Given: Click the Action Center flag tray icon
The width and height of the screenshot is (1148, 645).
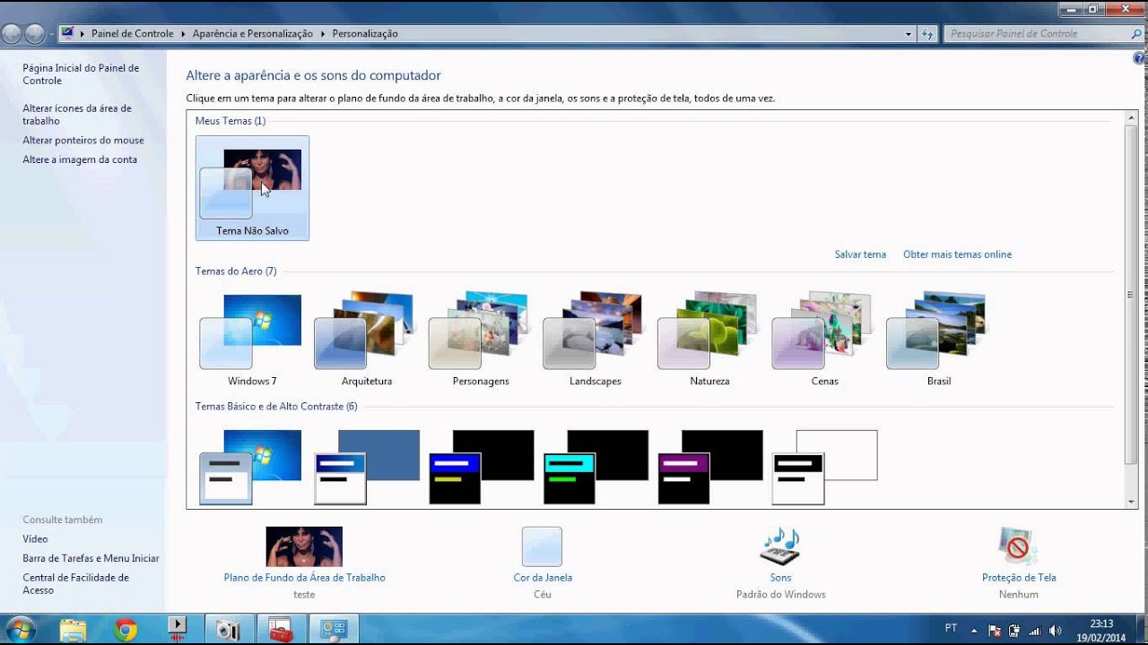Looking at the screenshot, I should (x=995, y=630).
